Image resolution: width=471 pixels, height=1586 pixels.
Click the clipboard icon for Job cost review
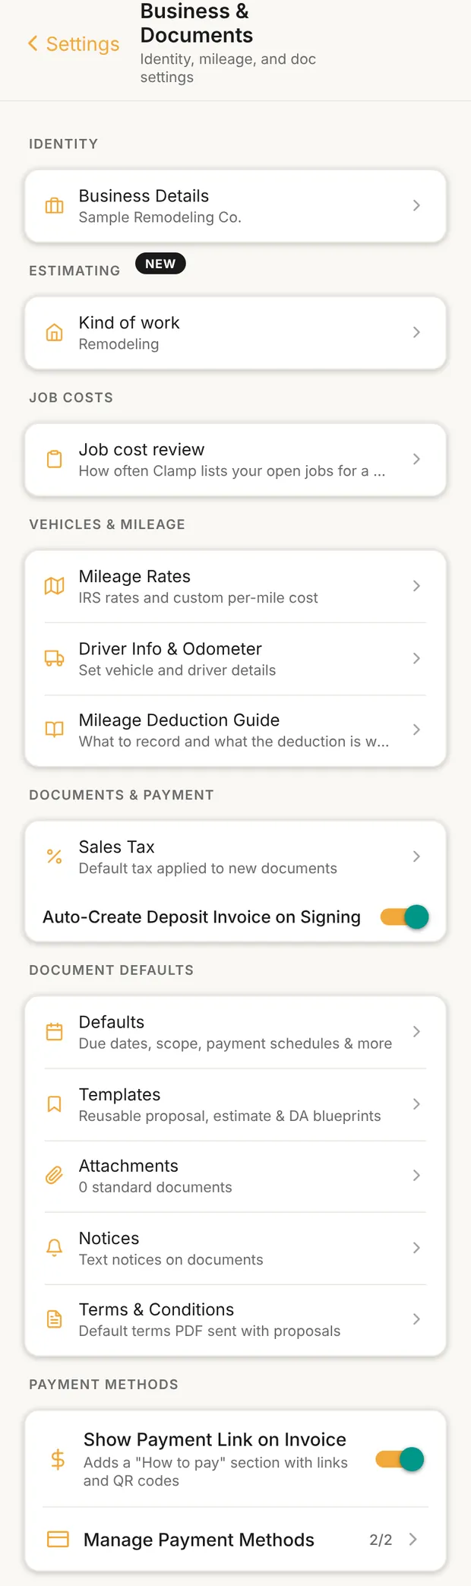point(55,460)
